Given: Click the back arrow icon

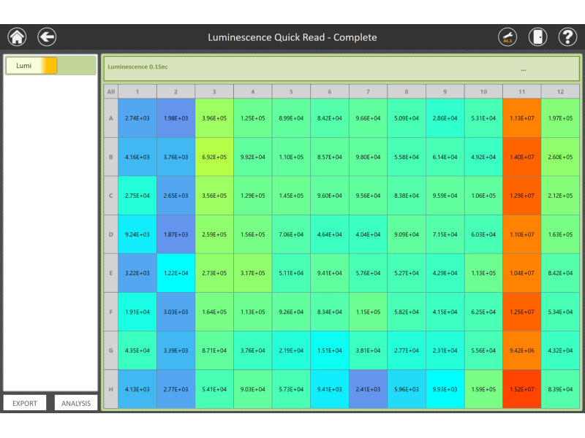Looking at the screenshot, I should tap(47, 36).
